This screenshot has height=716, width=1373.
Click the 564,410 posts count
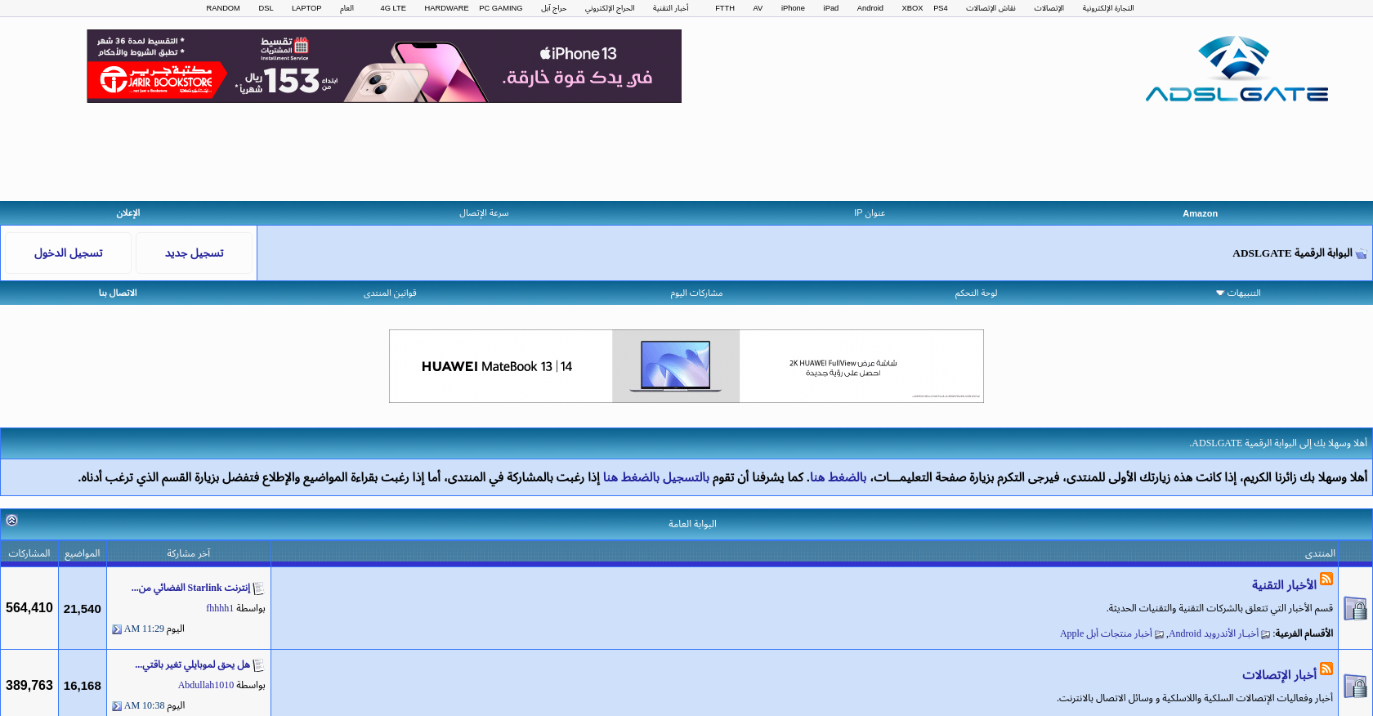point(29,608)
